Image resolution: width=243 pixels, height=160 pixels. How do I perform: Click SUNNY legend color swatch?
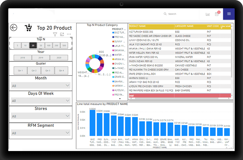click(113, 41)
